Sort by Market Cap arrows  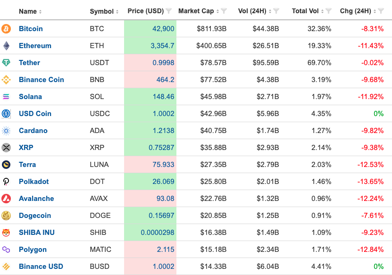[x=218, y=11]
